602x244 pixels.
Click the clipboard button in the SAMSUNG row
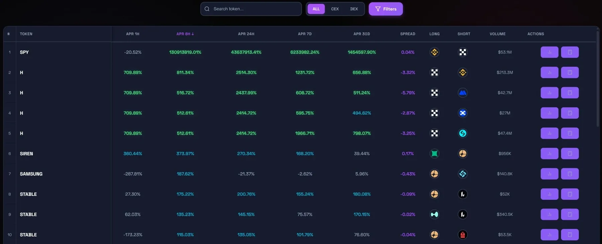pos(570,174)
